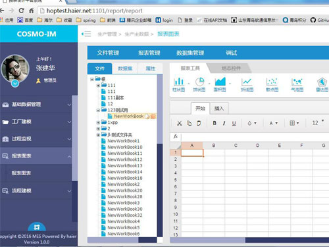Open login bookmark

point(164,20)
